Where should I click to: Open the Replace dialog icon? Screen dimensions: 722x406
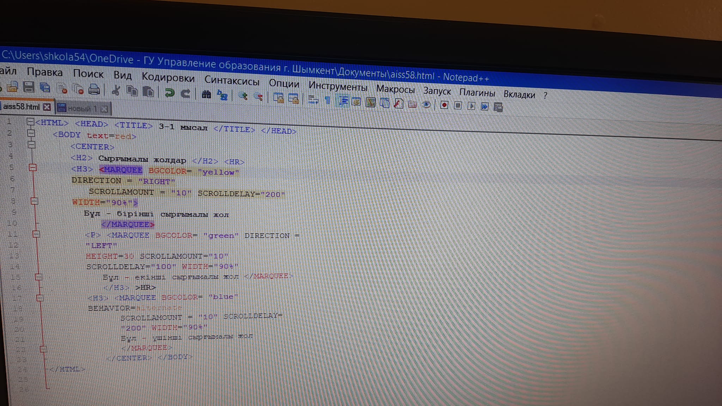[222, 95]
